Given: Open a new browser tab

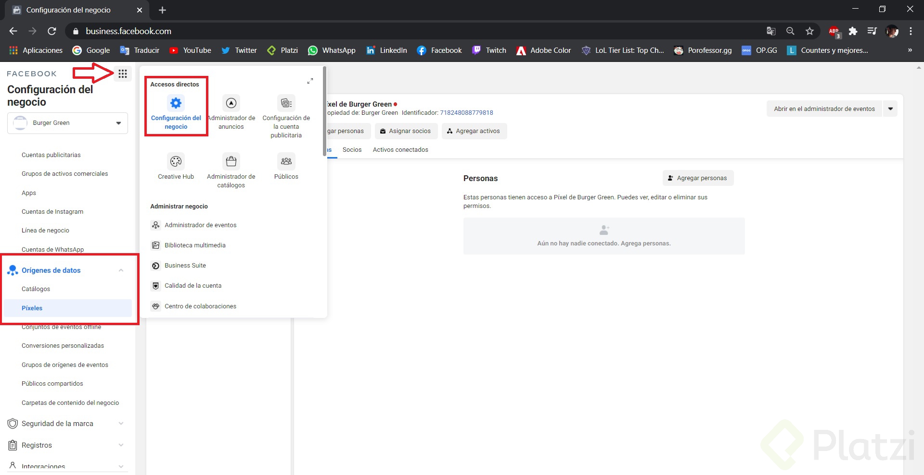Looking at the screenshot, I should tap(162, 10).
